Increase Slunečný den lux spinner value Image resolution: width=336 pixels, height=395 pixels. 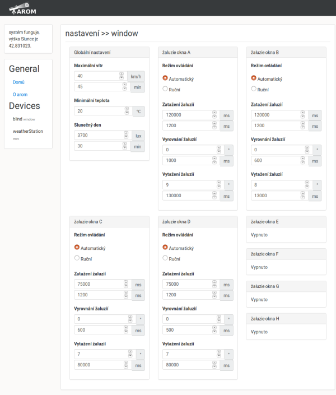[126, 133]
